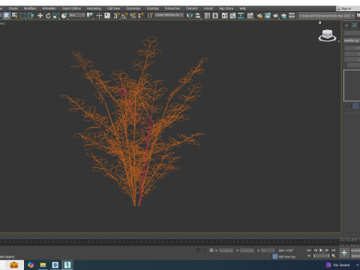Open the Create menu

[x=13, y=8]
